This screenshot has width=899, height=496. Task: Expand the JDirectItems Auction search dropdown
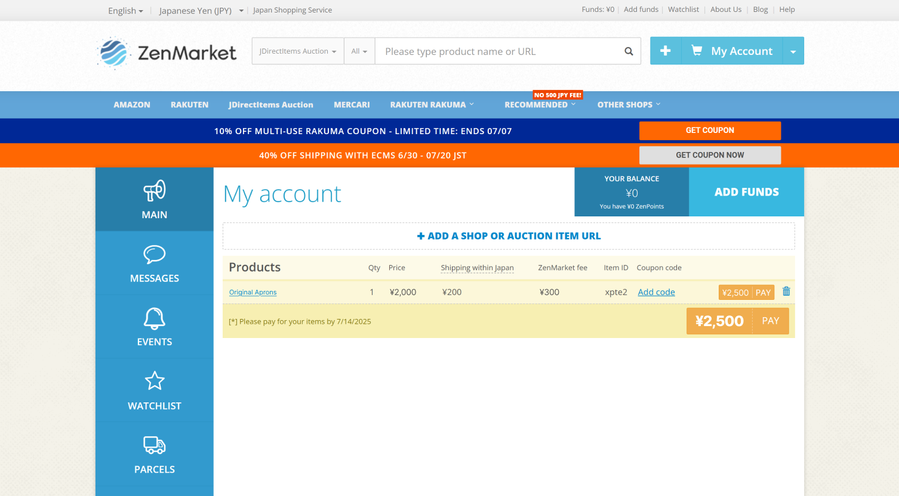point(298,51)
